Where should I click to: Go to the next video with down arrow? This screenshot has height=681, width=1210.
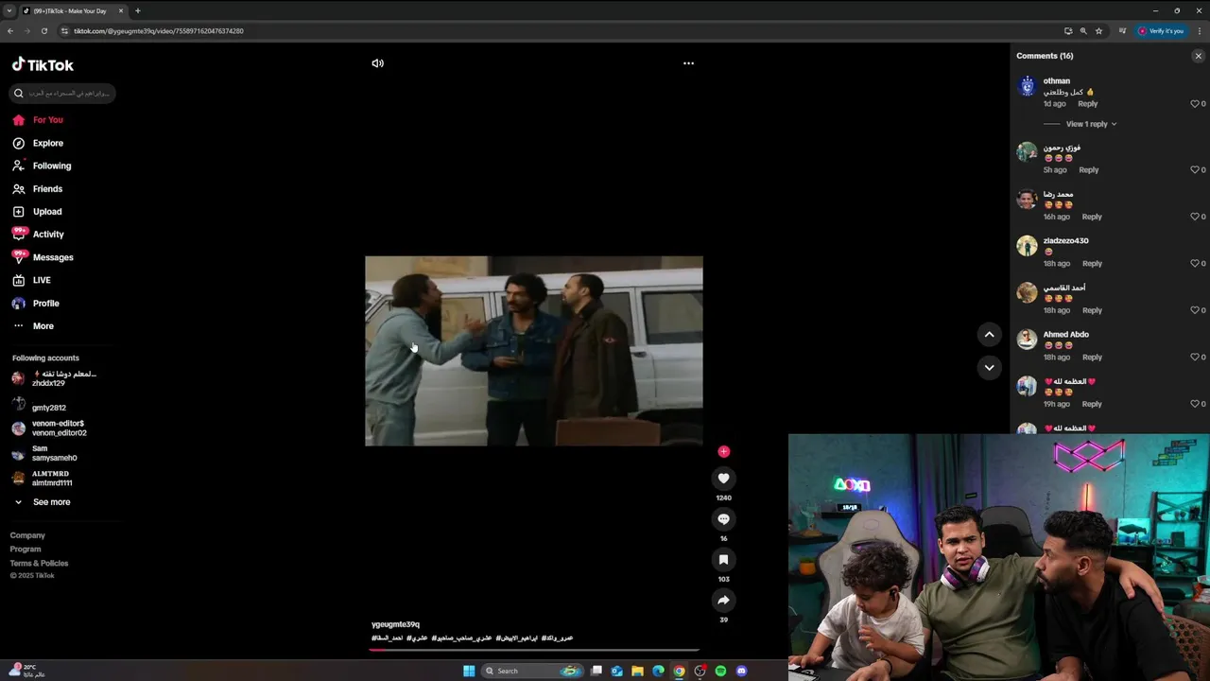pyautogui.click(x=989, y=367)
